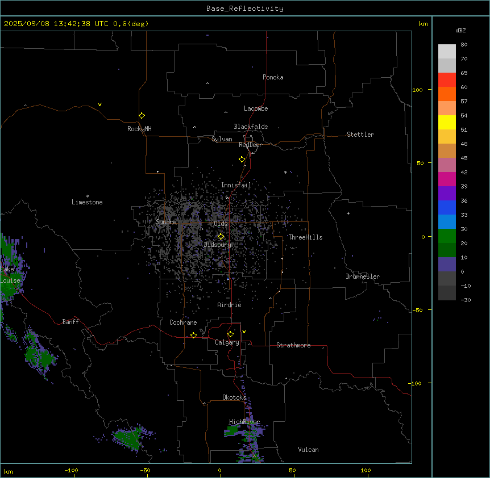Pick the purple swatch between 39 and 36
Image resolution: width=490 pixels, height=478 pixels.
(447, 194)
